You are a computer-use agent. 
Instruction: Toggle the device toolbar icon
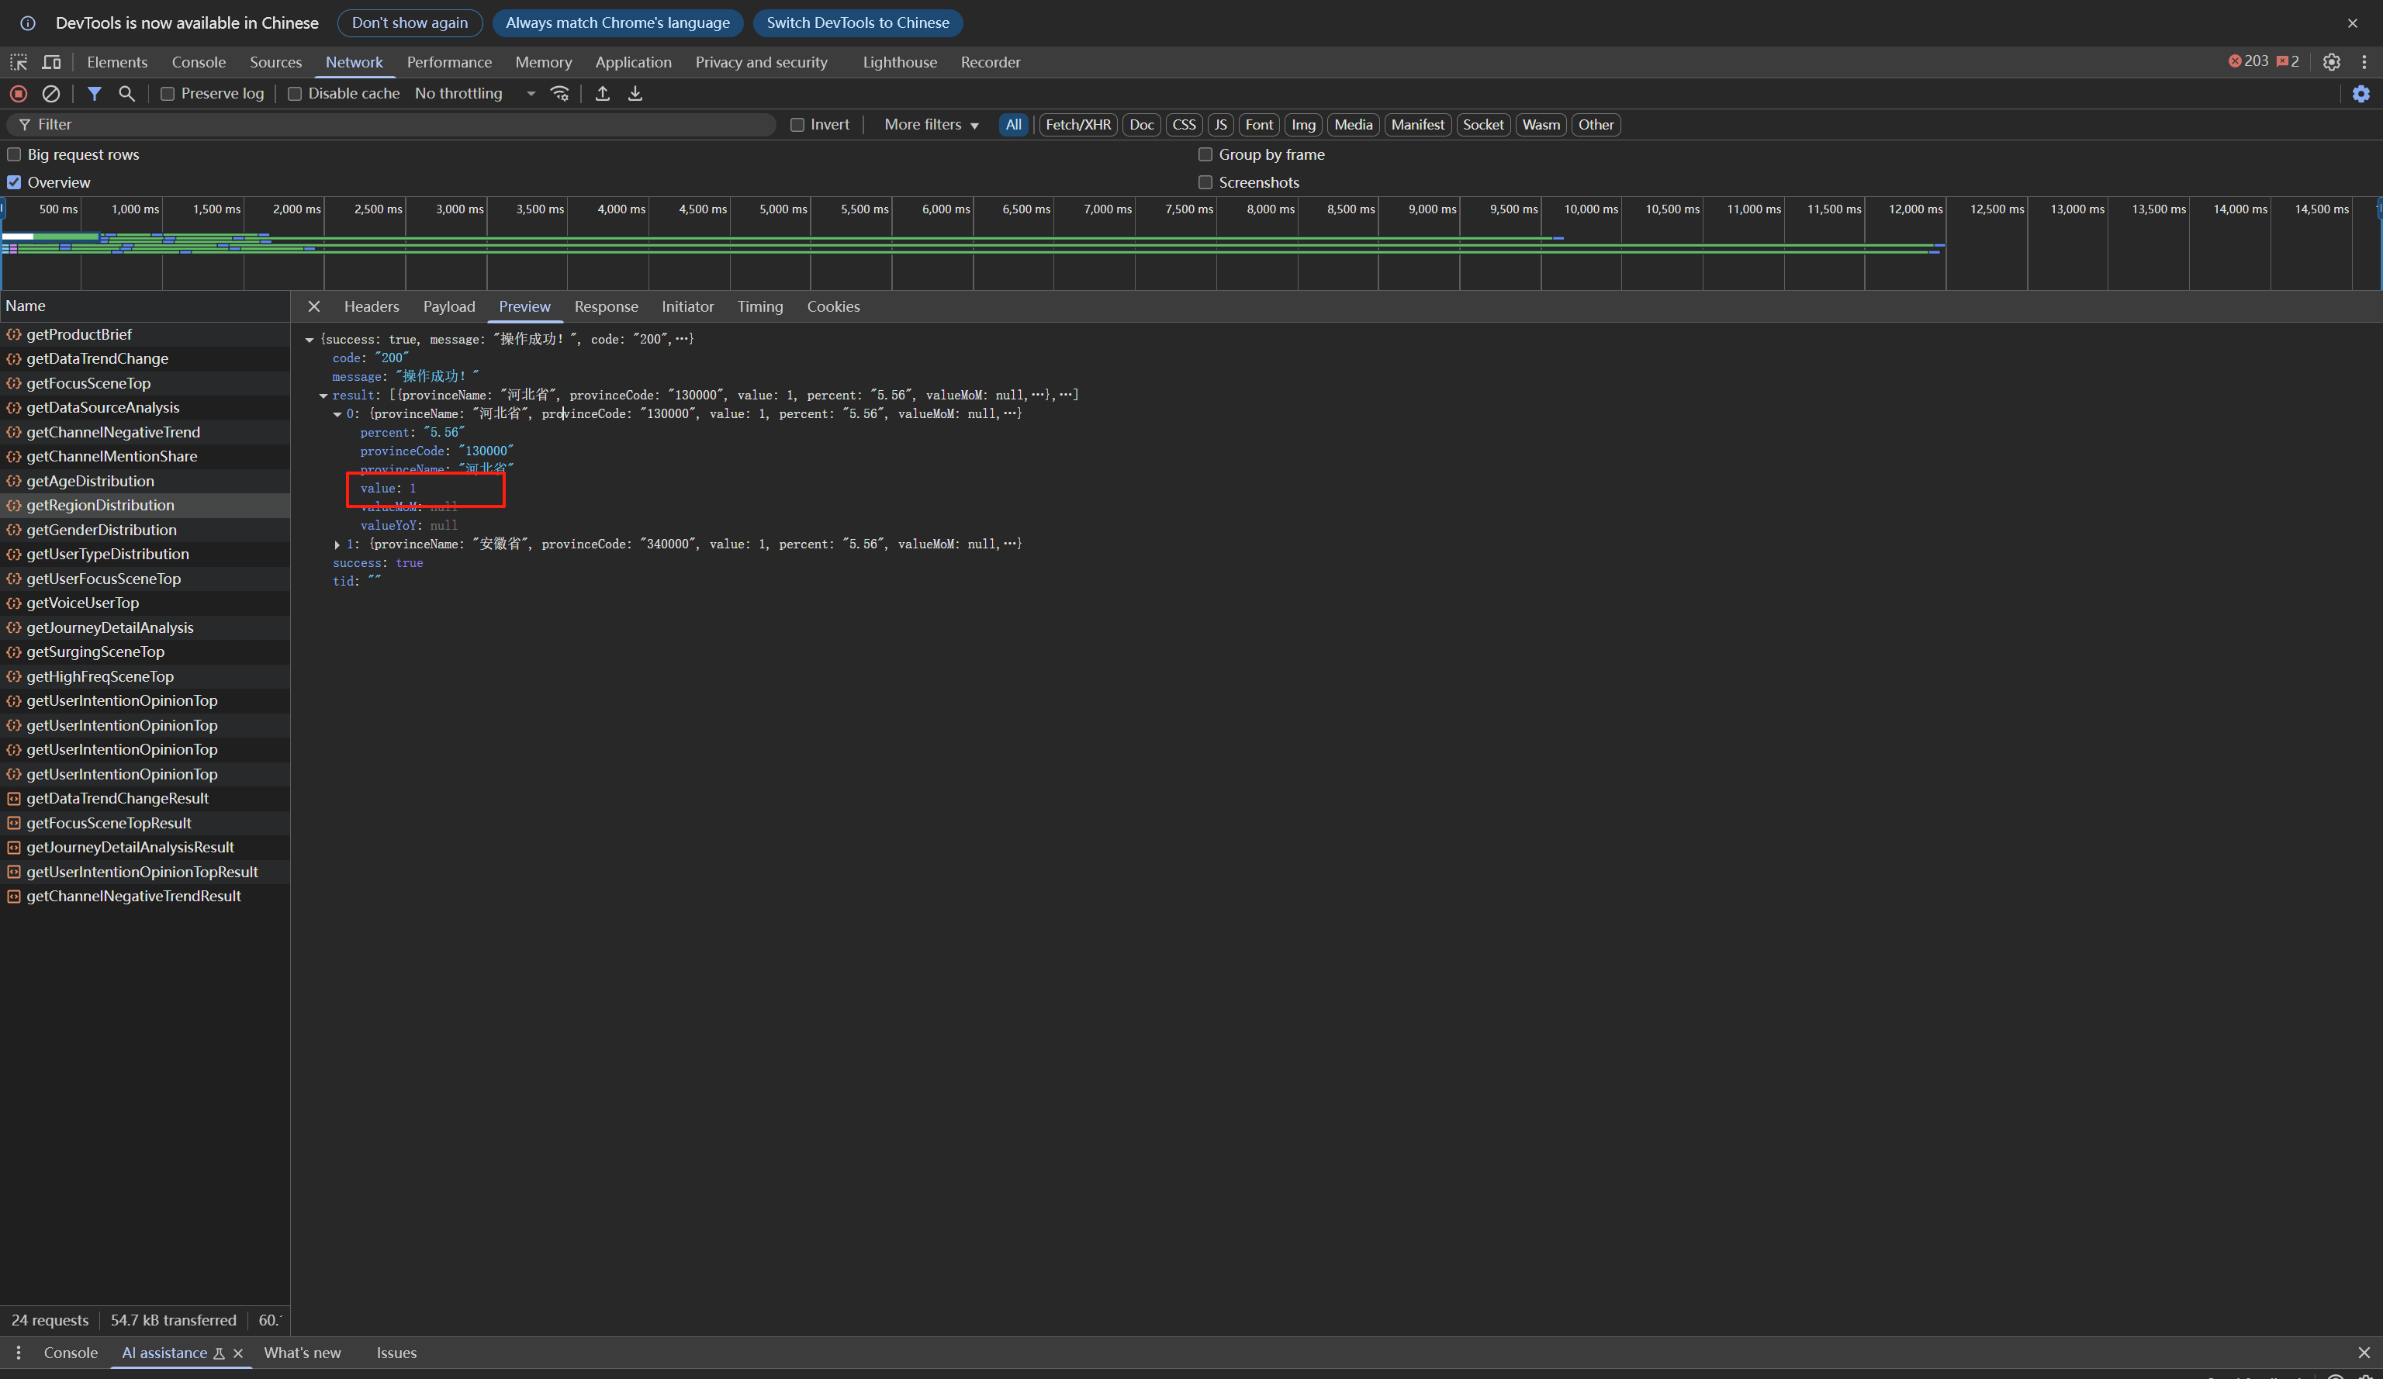coord(52,62)
